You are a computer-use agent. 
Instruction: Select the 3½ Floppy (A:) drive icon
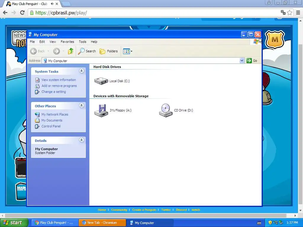pos(101,111)
